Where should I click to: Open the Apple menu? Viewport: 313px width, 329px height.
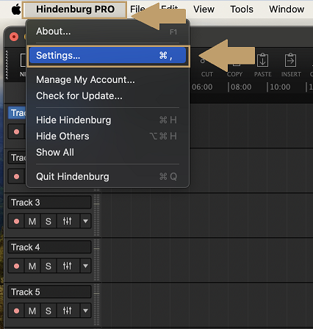click(16, 10)
